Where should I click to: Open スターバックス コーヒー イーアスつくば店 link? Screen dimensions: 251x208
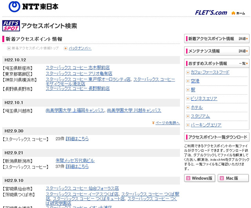82,194
